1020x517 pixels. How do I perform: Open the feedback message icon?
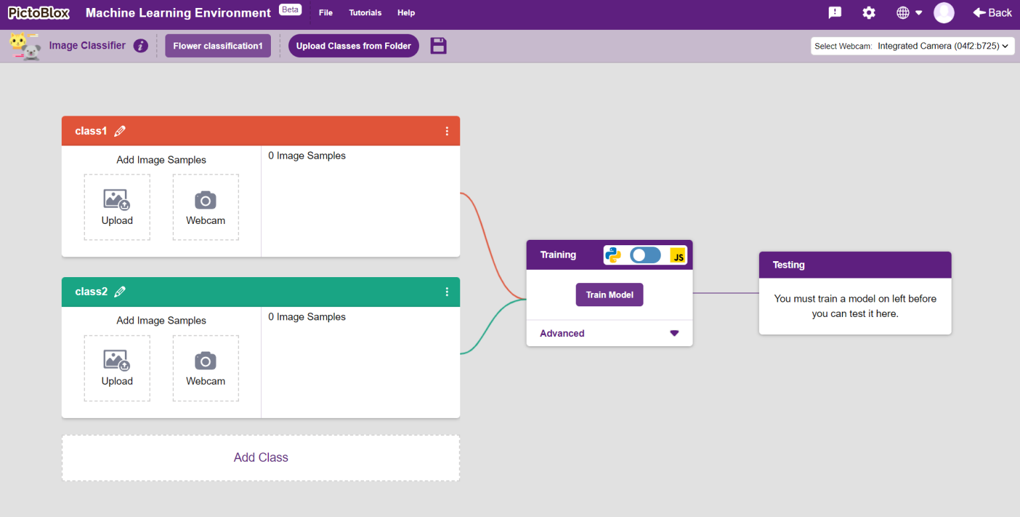click(835, 13)
